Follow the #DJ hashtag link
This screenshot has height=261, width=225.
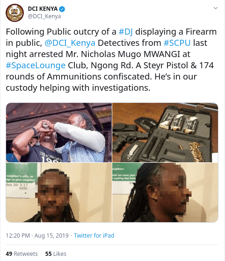(126, 32)
